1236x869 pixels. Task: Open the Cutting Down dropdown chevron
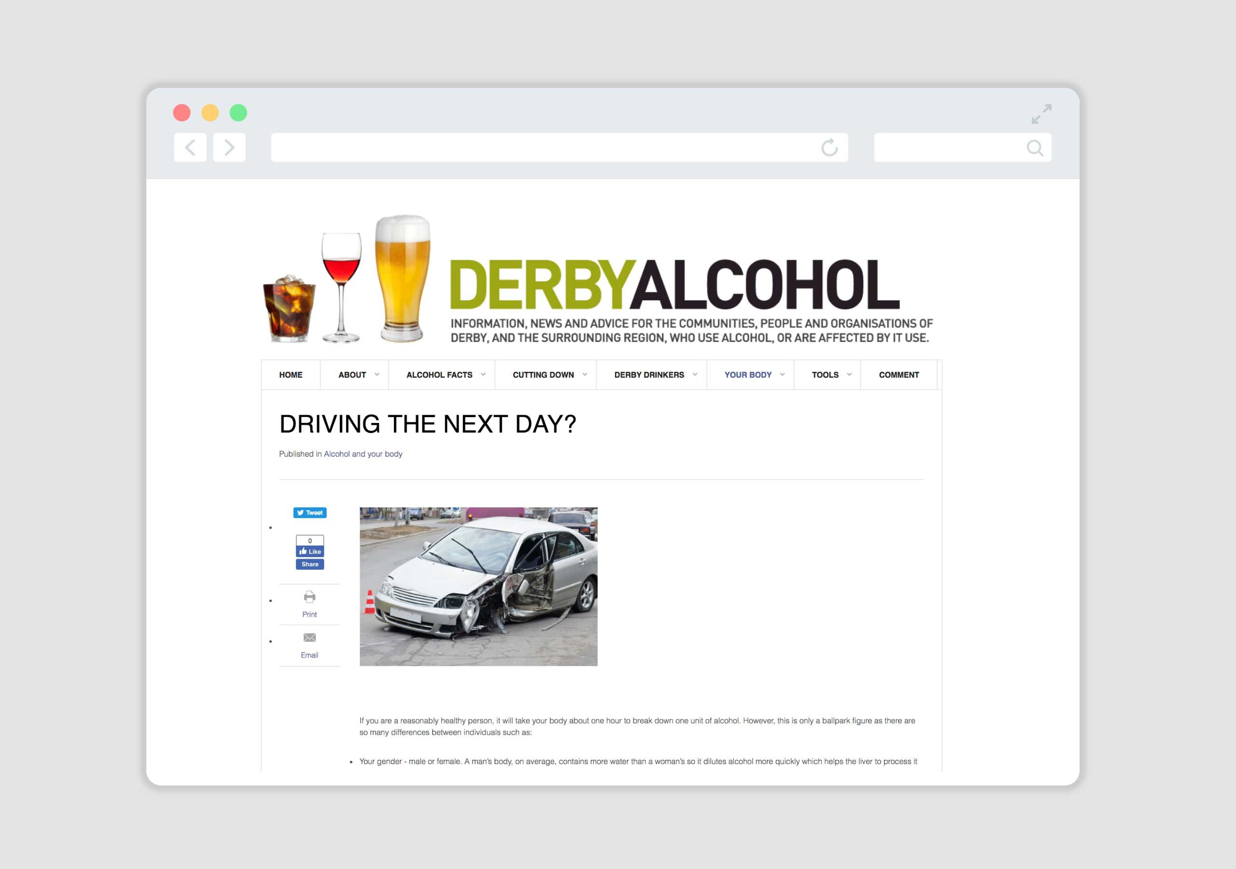pos(585,375)
